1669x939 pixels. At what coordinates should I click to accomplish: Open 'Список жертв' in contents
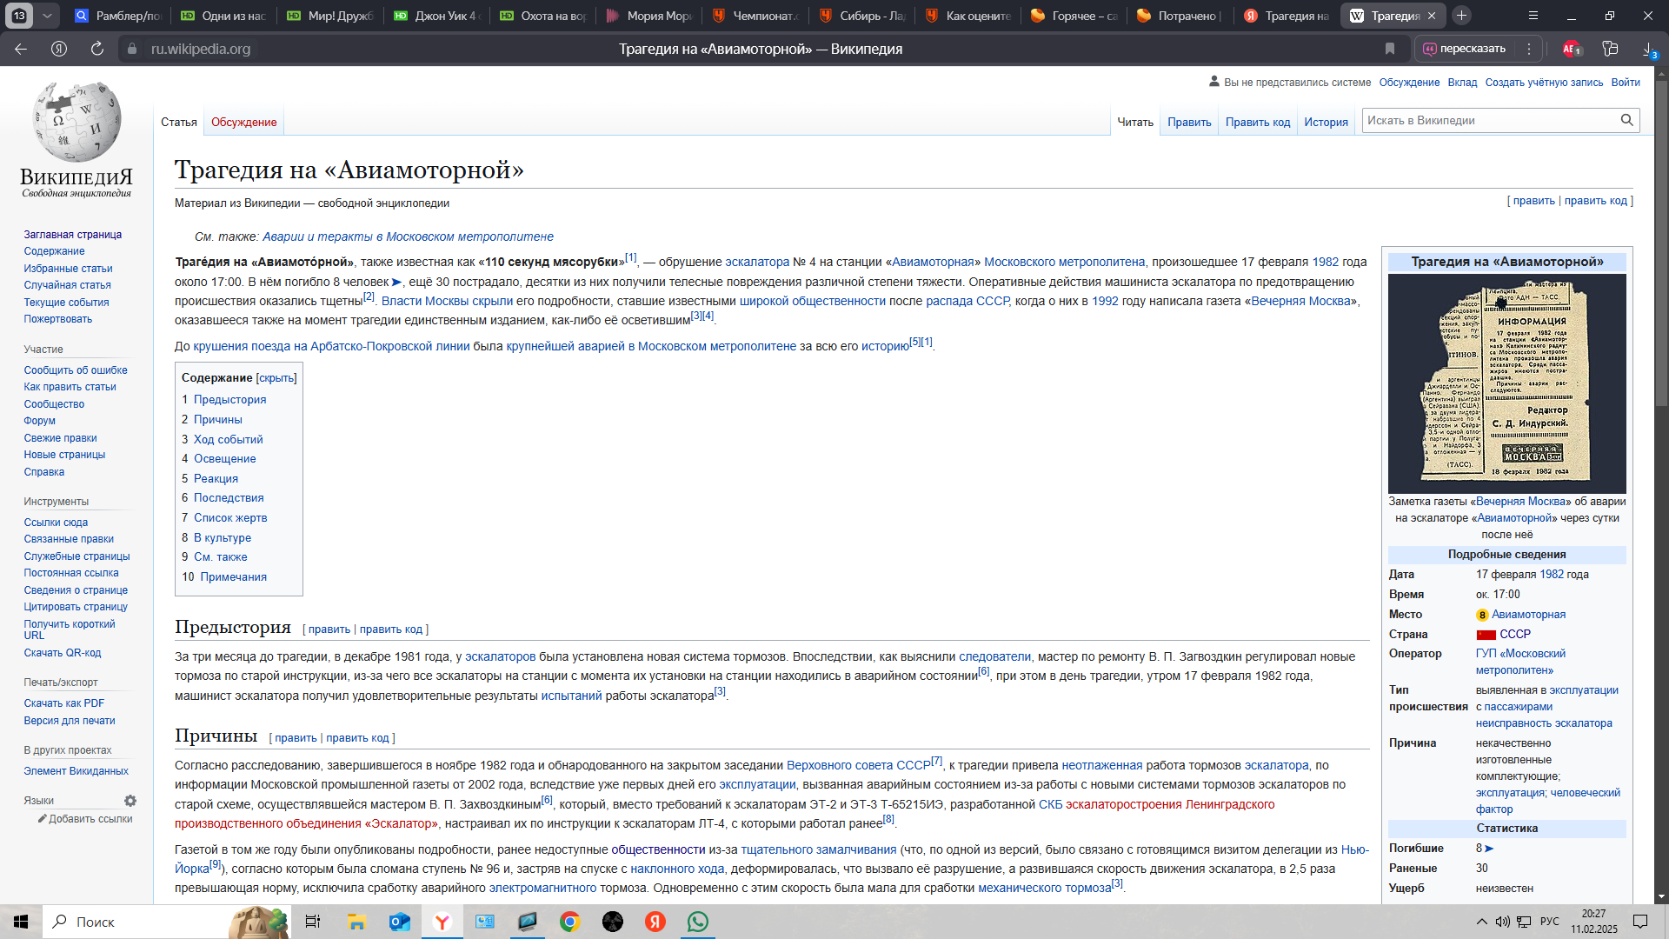[230, 518]
